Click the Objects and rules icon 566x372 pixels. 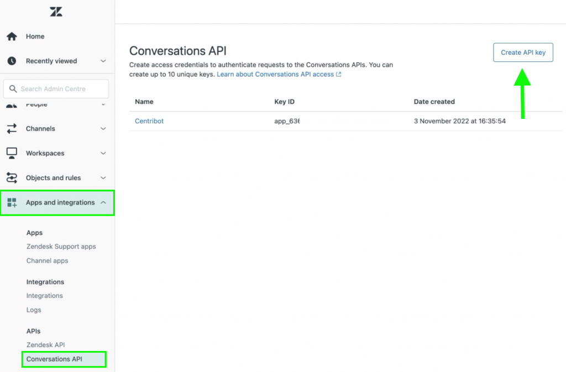point(12,178)
